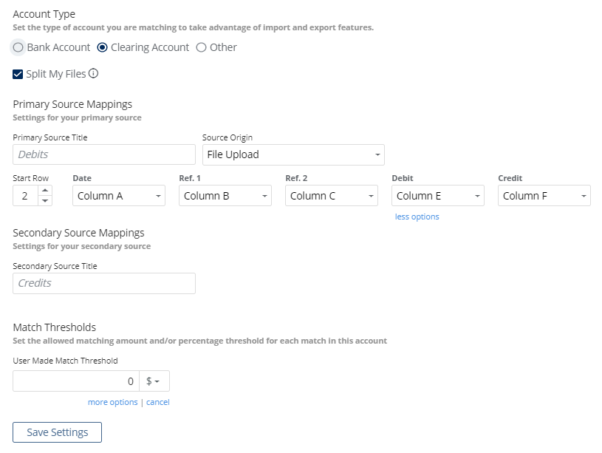Select the Bank Account radio button

(x=18, y=47)
